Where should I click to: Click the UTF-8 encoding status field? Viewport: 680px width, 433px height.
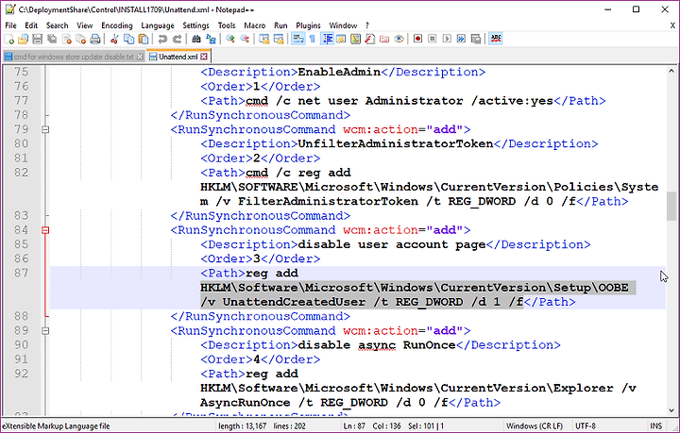[x=585, y=426]
